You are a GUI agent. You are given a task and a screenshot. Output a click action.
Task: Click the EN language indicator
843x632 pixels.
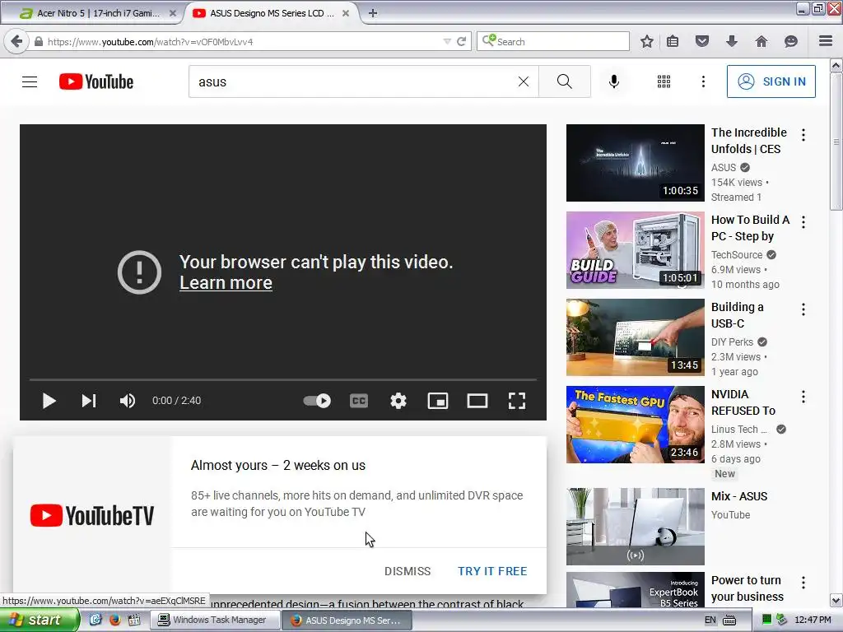tap(710, 620)
